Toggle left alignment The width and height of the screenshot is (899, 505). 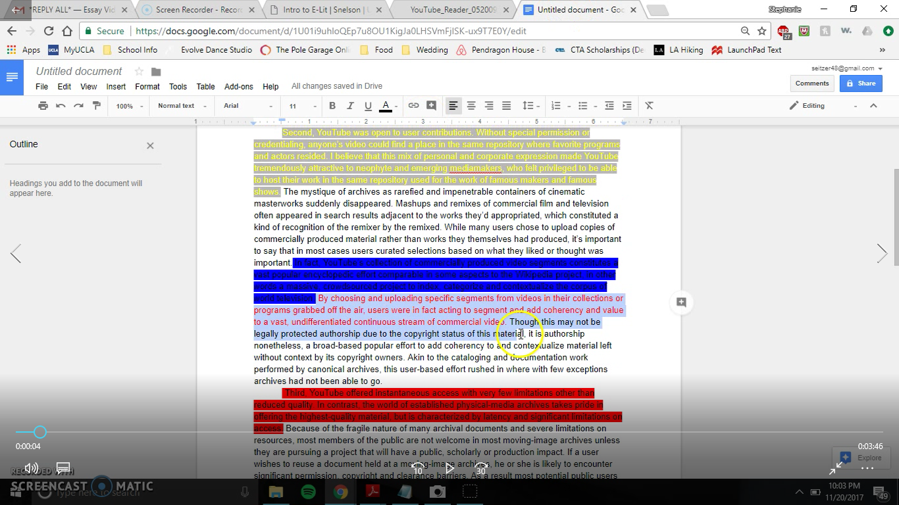click(x=453, y=106)
